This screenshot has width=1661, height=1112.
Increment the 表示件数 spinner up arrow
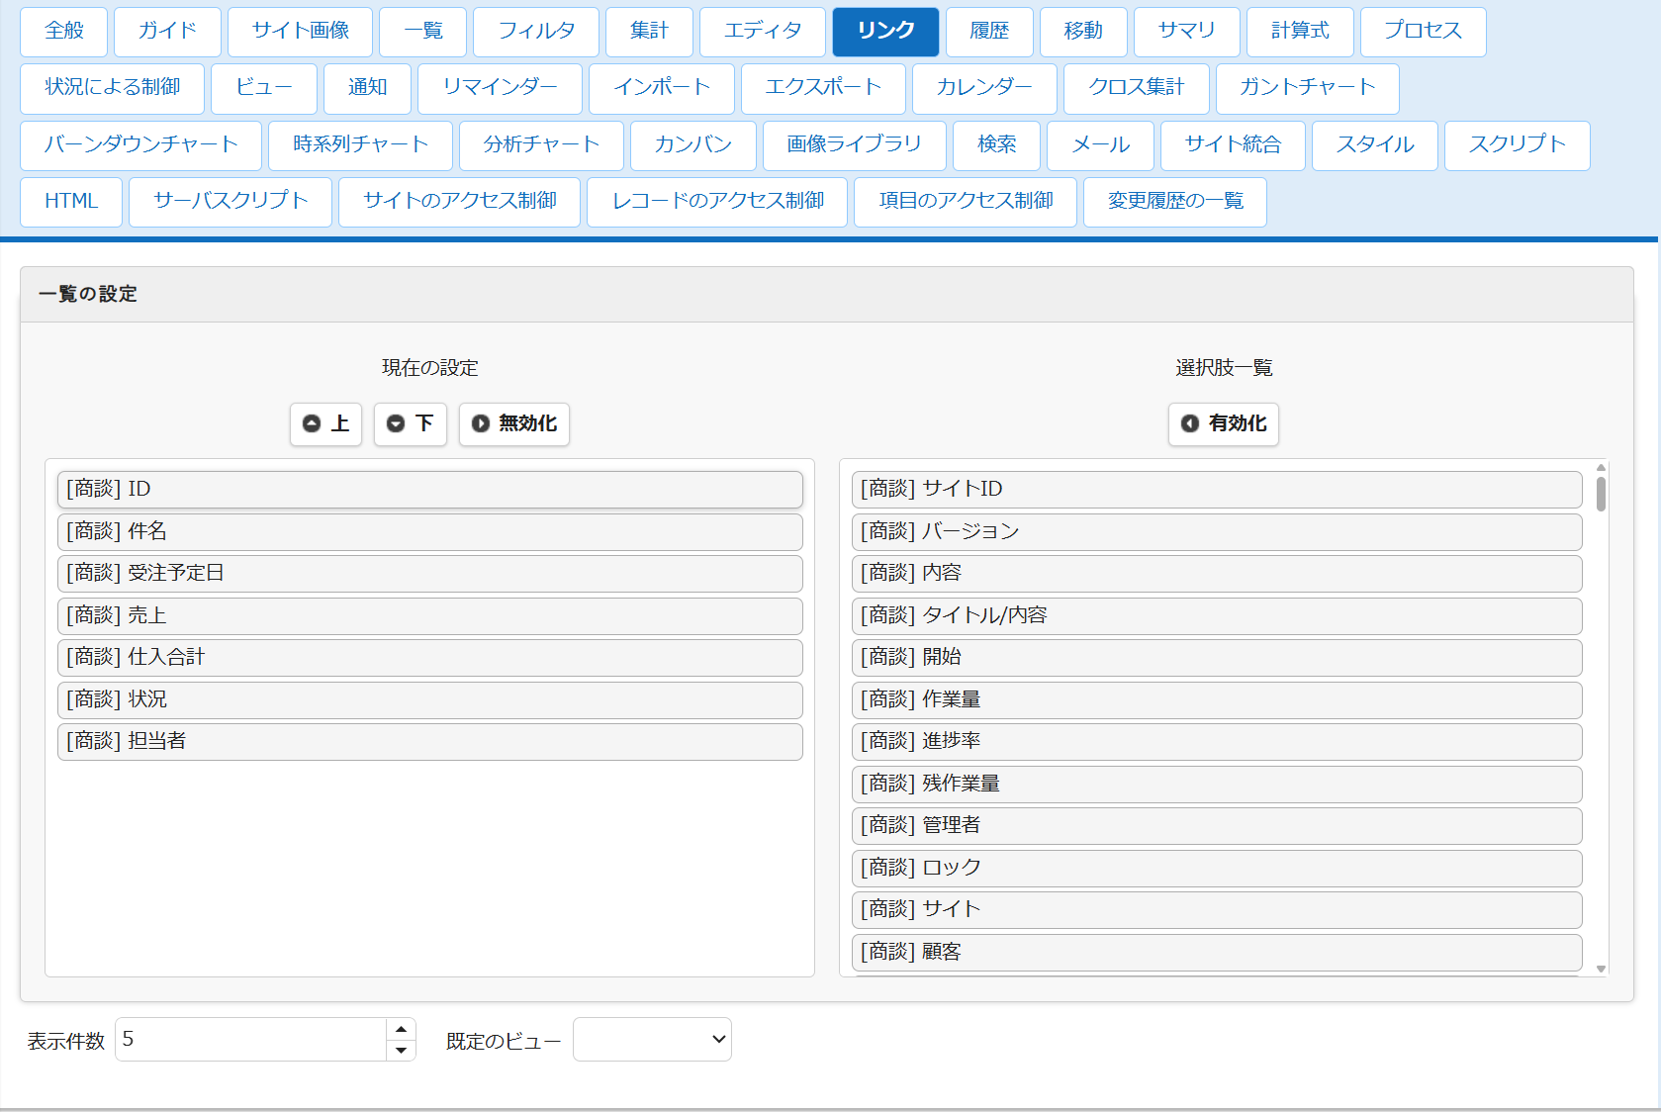pos(401,1029)
